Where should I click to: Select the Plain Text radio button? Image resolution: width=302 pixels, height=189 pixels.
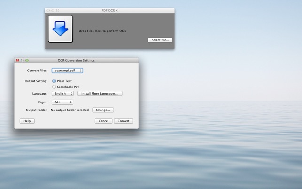(x=54, y=81)
